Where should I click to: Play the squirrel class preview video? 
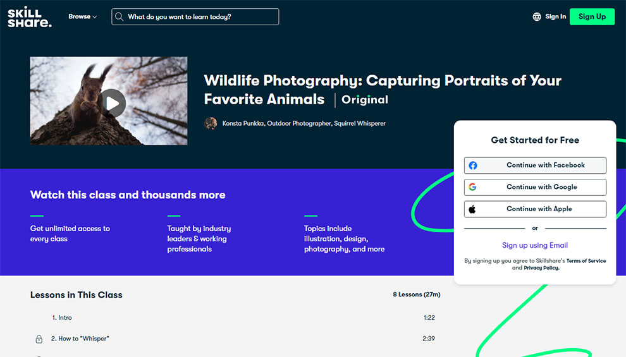point(112,104)
